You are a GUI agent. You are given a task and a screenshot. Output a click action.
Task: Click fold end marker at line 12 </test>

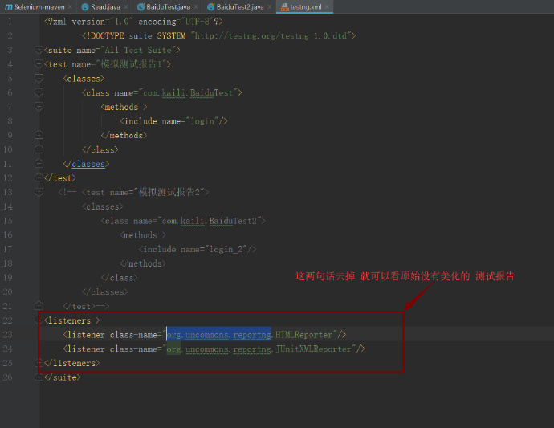[x=39, y=177]
